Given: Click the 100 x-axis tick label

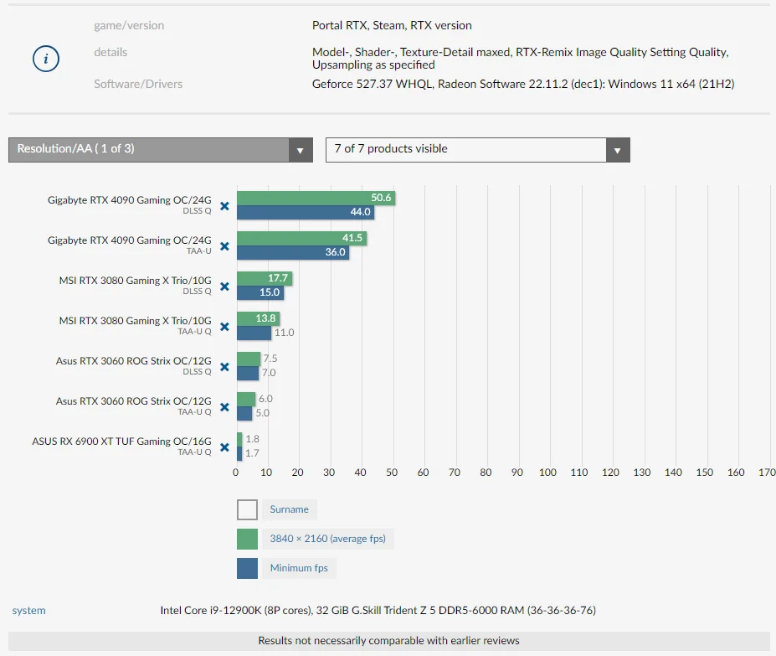Looking at the screenshot, I should tap(547, 473).
